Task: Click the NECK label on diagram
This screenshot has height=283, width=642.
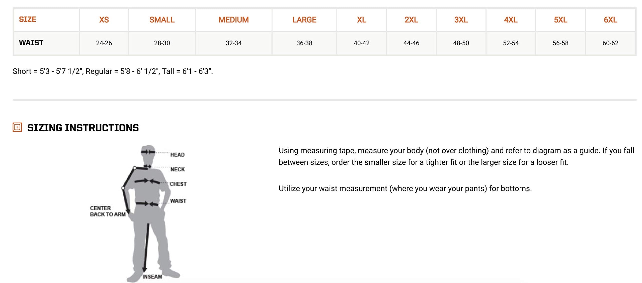Action: click(178, 169)
